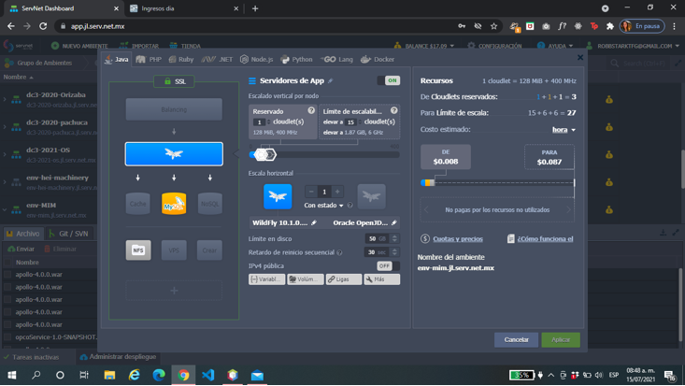This screenshot has height=386, width=685.
Task: Switch to the Docker tab
Action: point(378,59)
